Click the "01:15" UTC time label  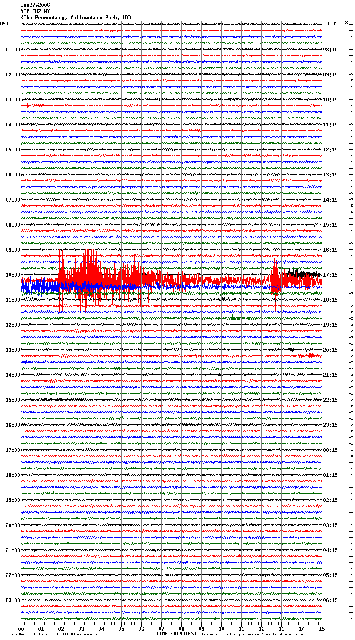(x=330, y=475)
